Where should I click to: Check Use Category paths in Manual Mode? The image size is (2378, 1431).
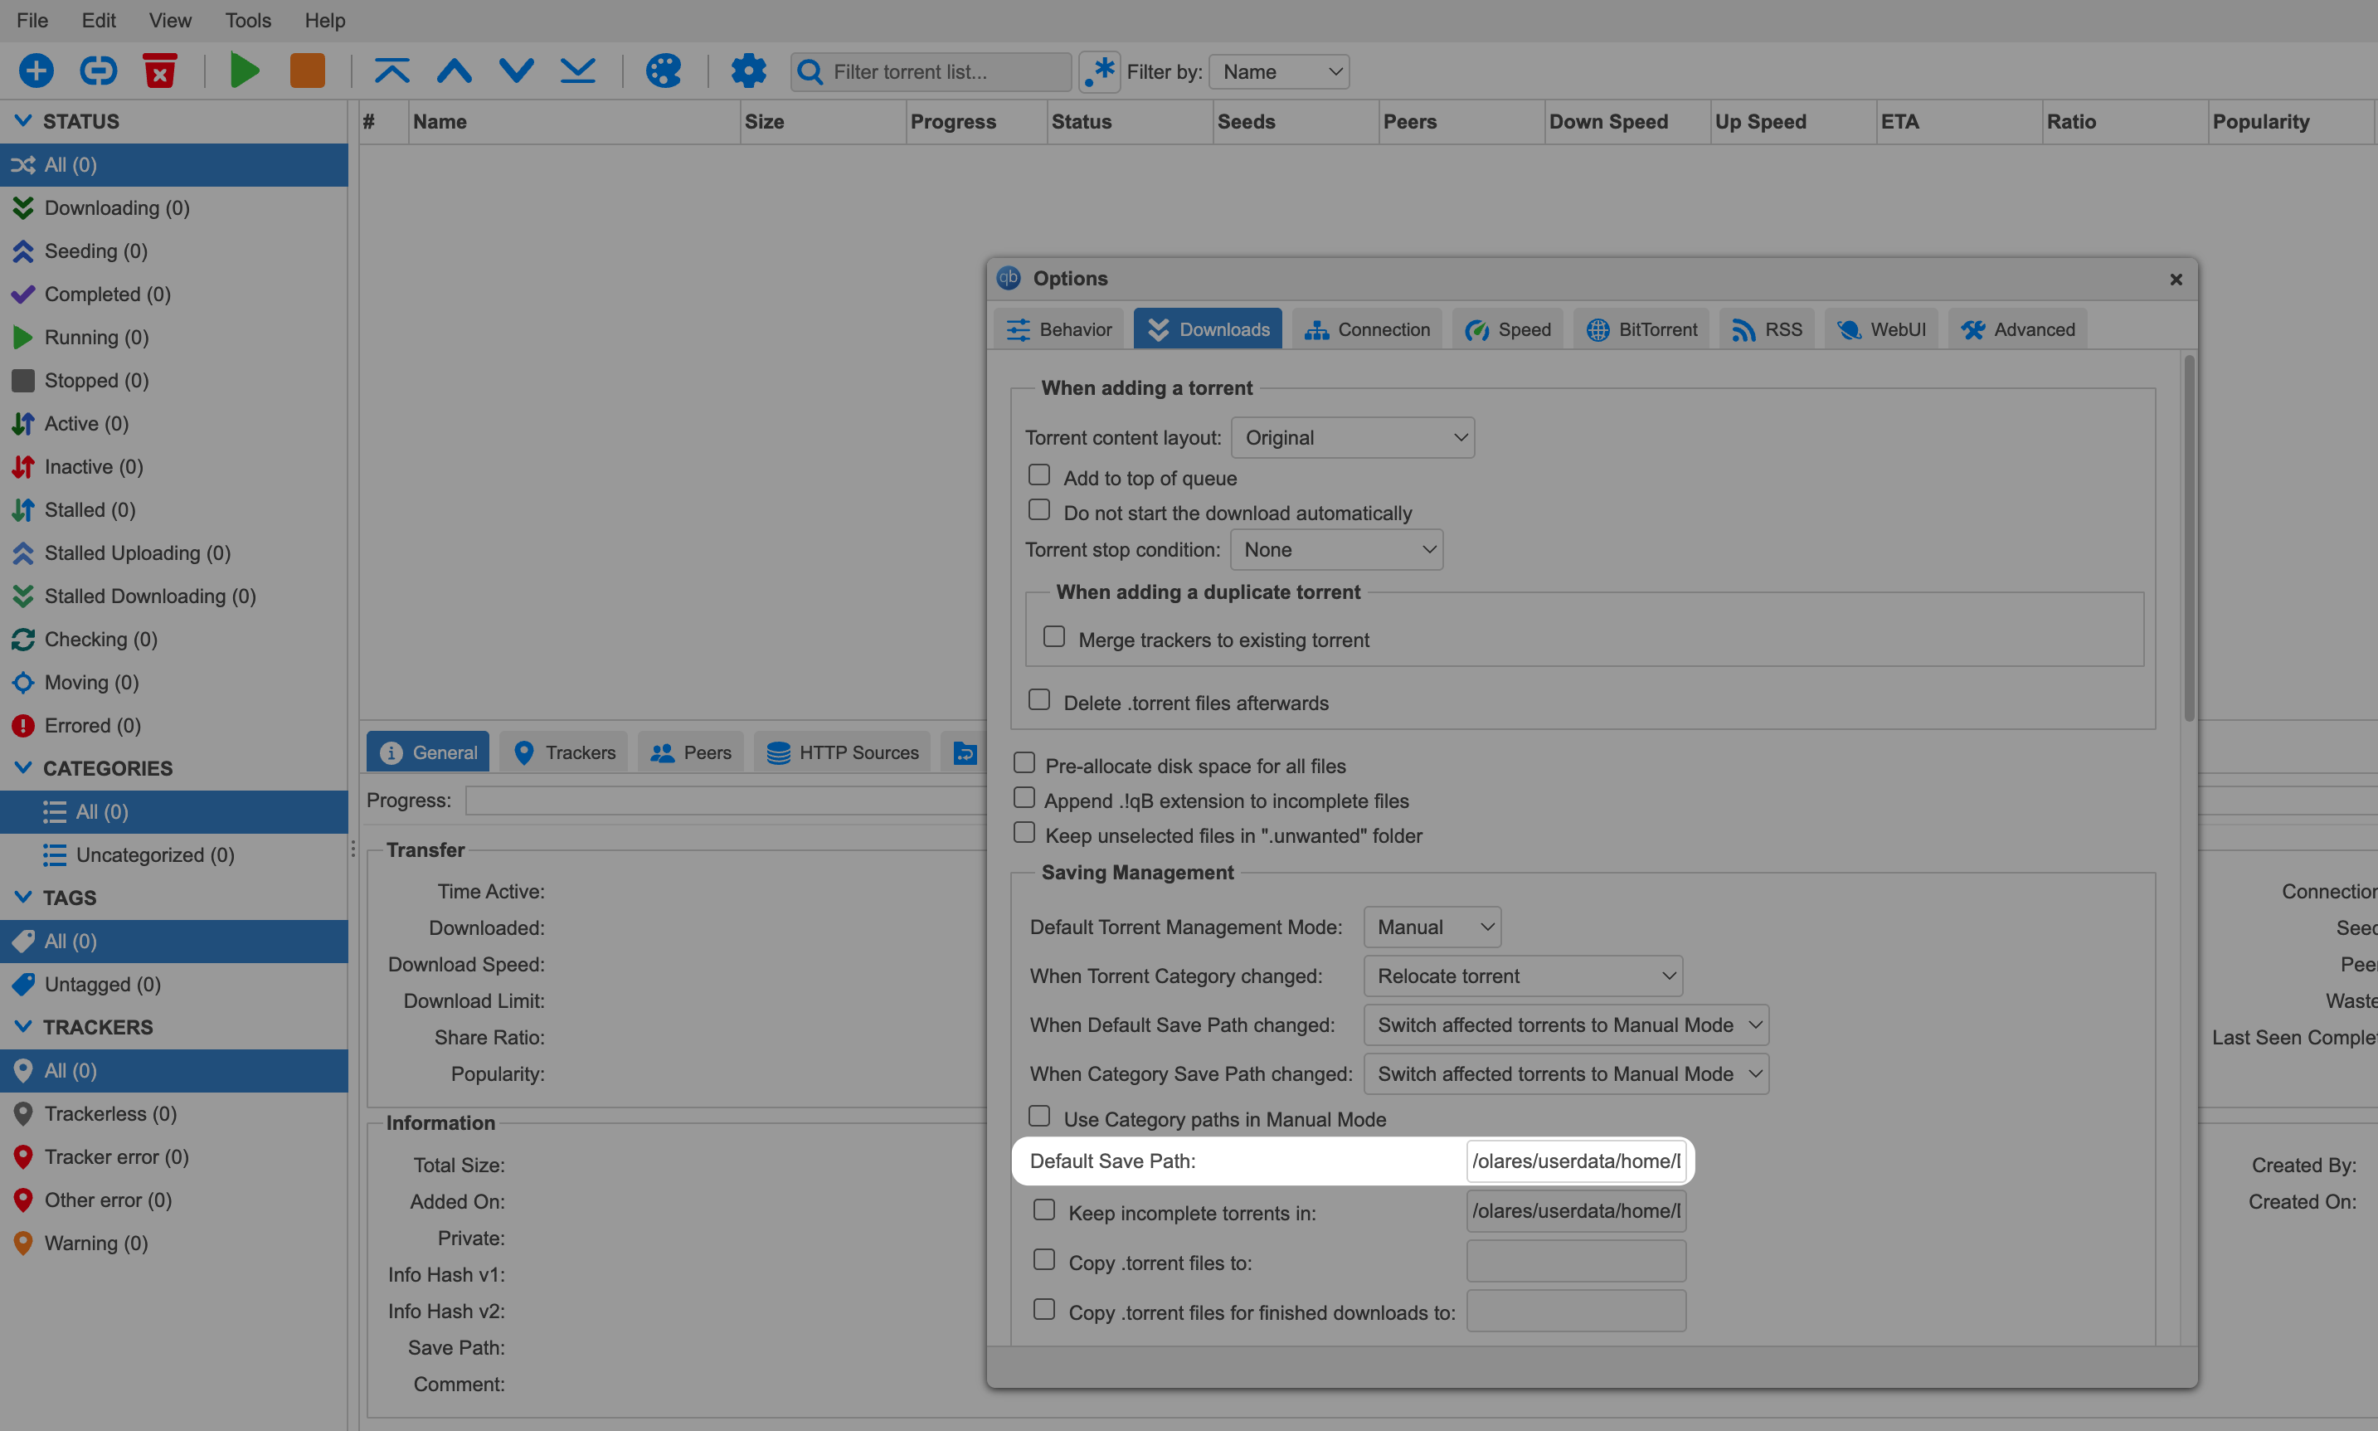[x=1039, y=1117]
